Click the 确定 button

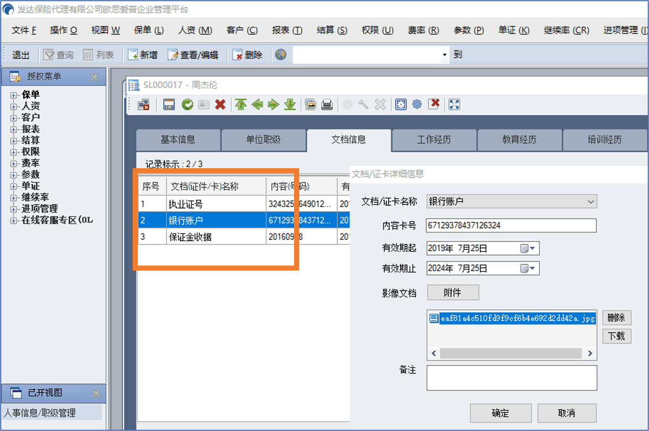coord(500,413)
